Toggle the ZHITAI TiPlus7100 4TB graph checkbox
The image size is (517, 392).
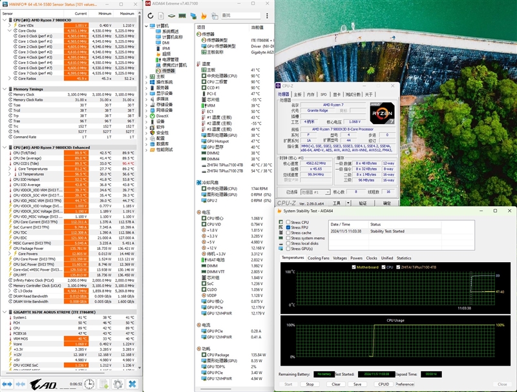(x=398, y=267)
